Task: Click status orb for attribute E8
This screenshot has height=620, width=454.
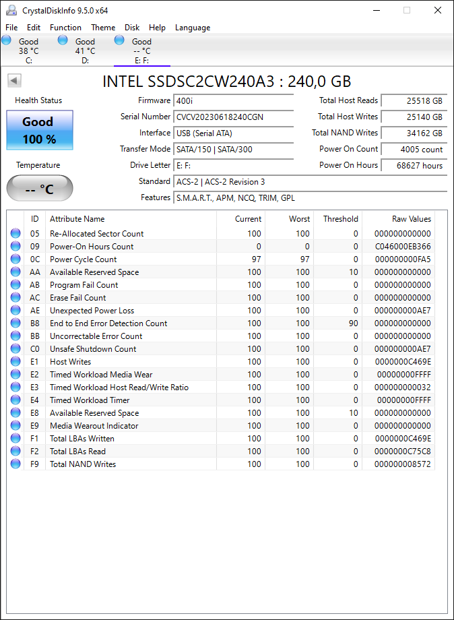Action: (x=15, y=412)
